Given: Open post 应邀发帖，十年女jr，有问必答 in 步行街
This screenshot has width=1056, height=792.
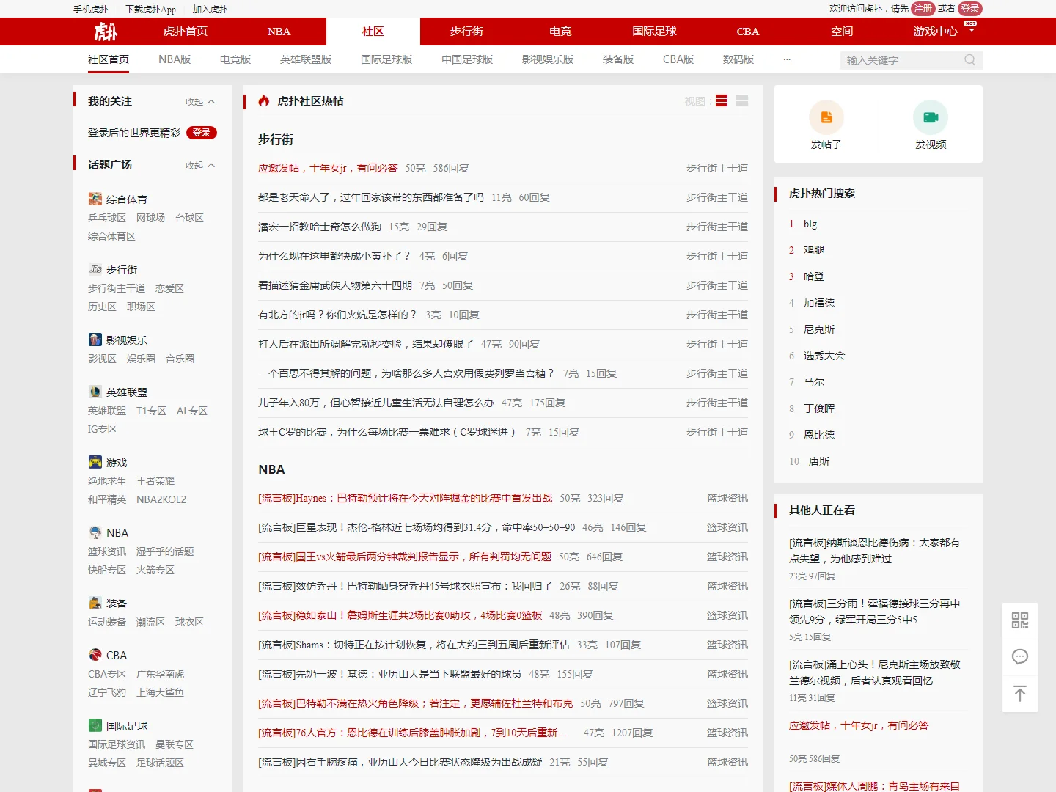Looking at the screenshot, I should (328, 168).
